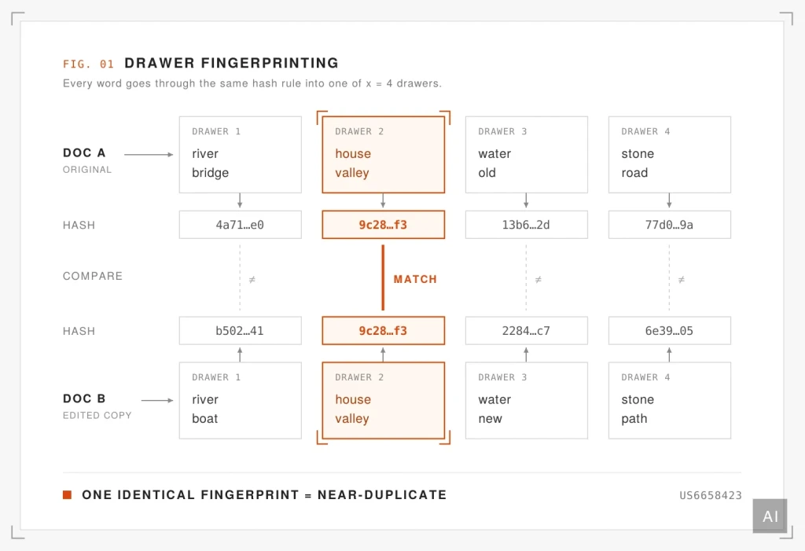Click the not-equal symbol under Drawer 4
Screen dimensions: 805x551
click(682, 280)
